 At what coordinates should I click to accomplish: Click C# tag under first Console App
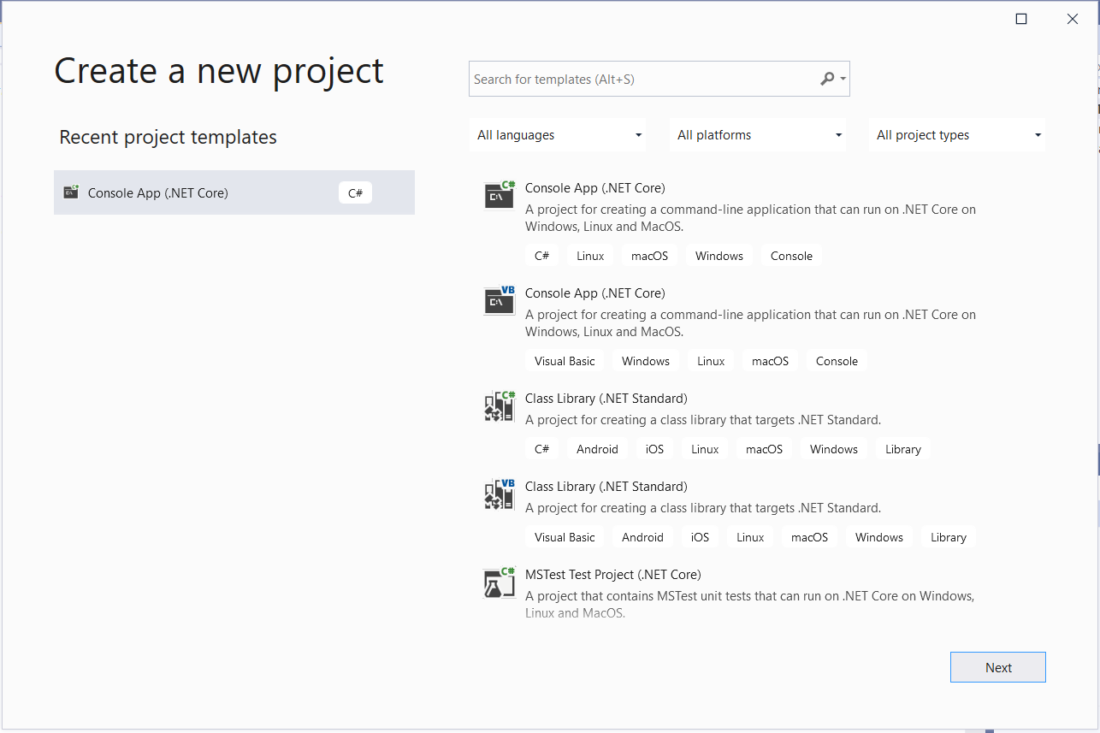(x=542, y=256)
